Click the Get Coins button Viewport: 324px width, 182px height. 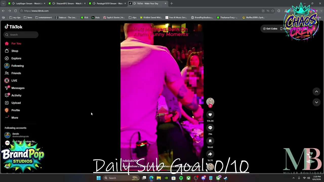point(270,29)
